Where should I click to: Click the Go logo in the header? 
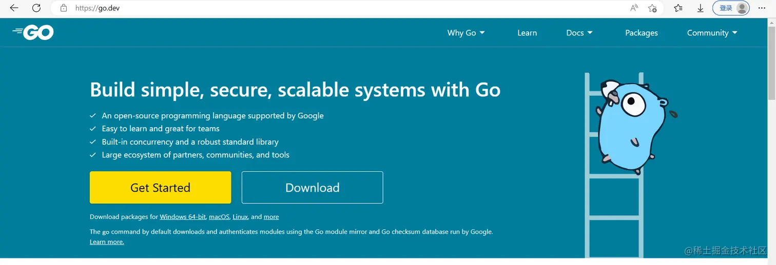coord(33,33)
